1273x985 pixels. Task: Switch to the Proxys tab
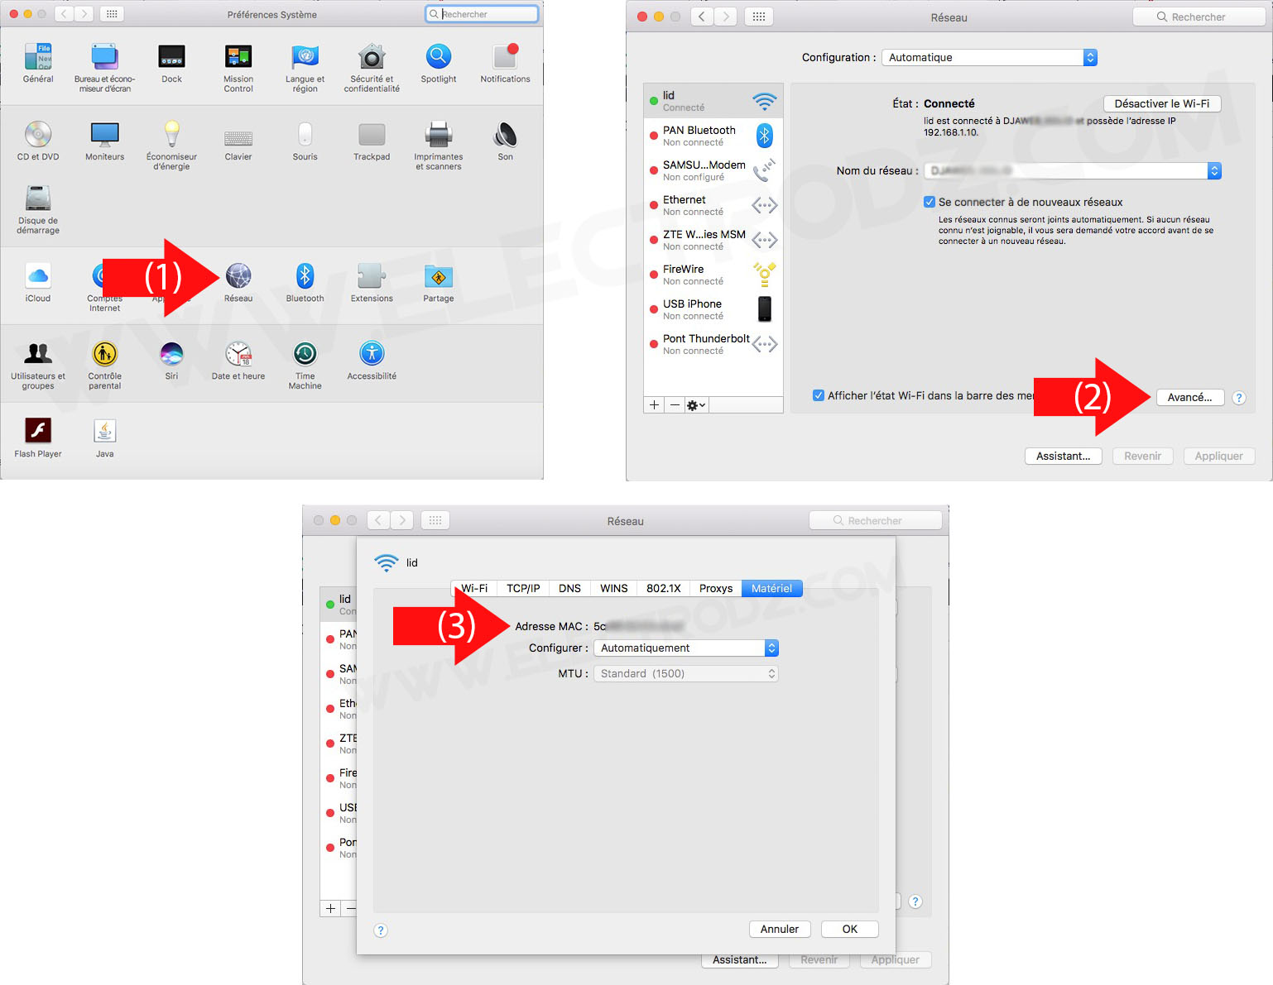(716, 588)
